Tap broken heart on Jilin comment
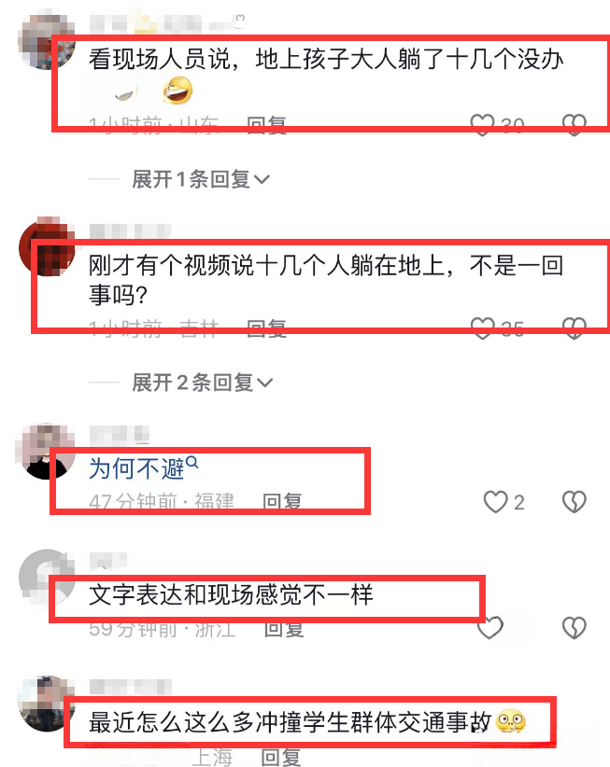The height and width of the screenshot is (767, 610). 575,328
